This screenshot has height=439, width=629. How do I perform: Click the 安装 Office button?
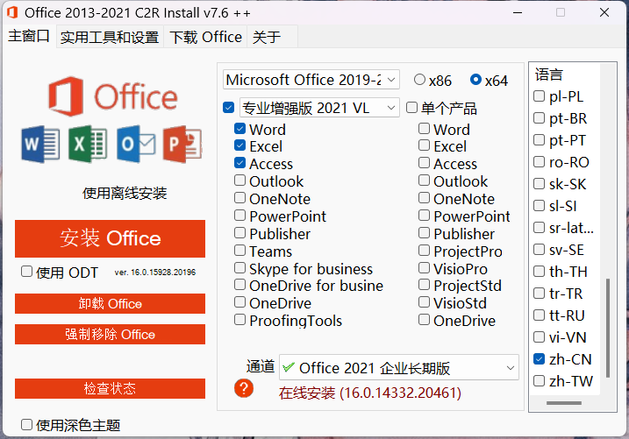click(x=110, y=238)
